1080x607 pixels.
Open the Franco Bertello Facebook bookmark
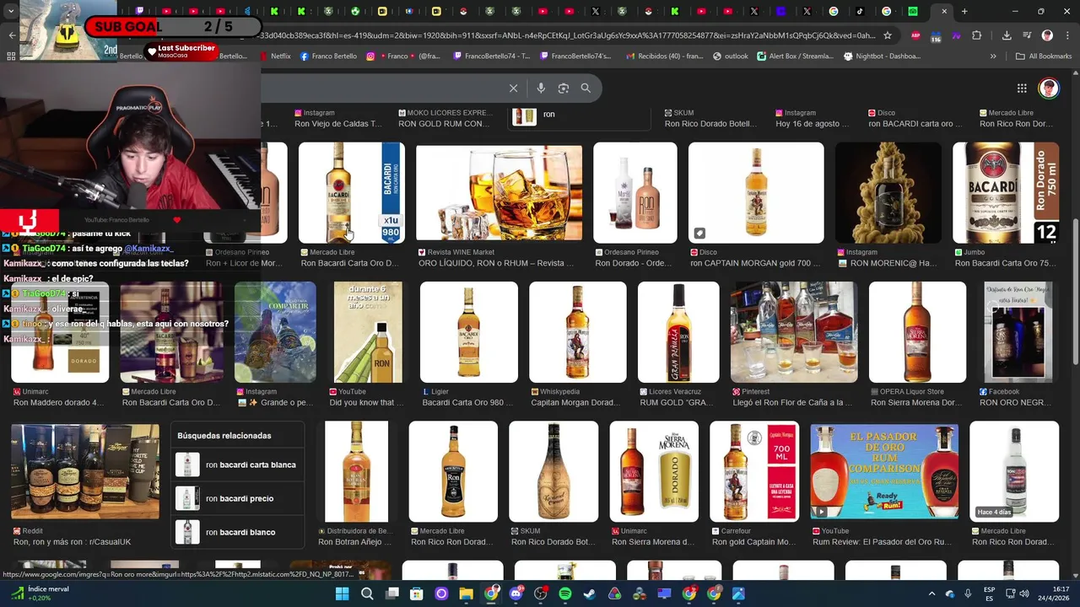(328, 56)
